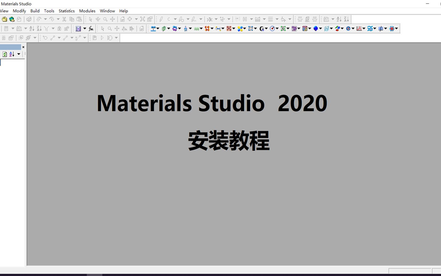Close the Project Explorer panel
This screenshot has width=441, height=276.
tap(23, 47)
